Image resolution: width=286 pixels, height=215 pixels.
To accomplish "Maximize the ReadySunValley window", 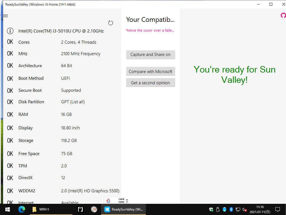I will click(271, 4).
